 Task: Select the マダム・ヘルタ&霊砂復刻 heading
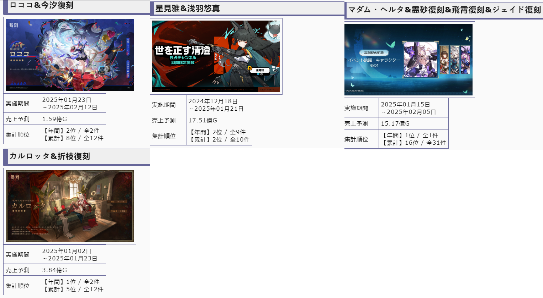[x=444, y=10]
